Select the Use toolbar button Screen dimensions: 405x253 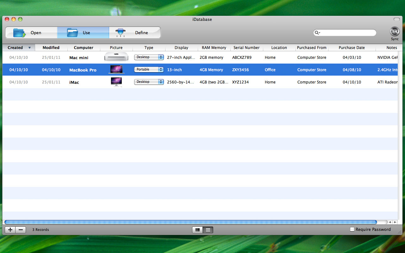[83, 33]
